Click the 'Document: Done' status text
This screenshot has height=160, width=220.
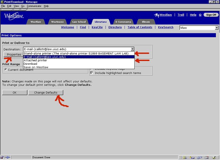click(x=41, y=158)
